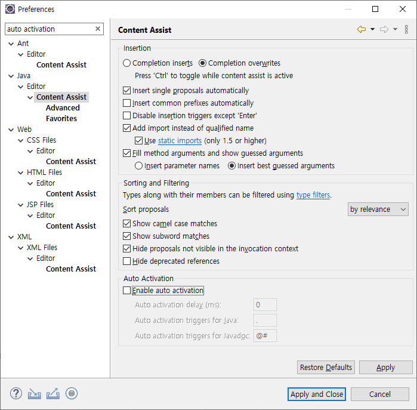The image size is (417, 410).
Task: Collapse the JSP Files node
Action: (x=21, y=205)
